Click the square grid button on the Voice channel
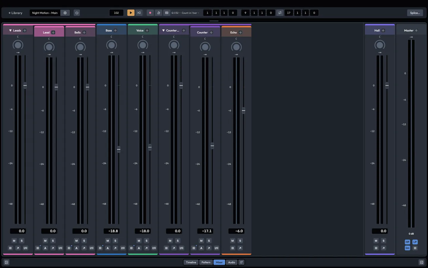This screenshot has height=268, width=428. tap(131, 248)
